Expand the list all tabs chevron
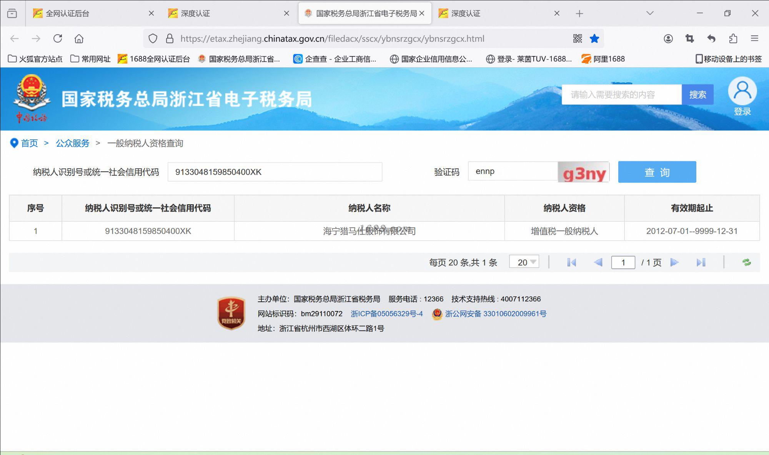769x455 pixels. pyautogui.click(x=650, y=13)
